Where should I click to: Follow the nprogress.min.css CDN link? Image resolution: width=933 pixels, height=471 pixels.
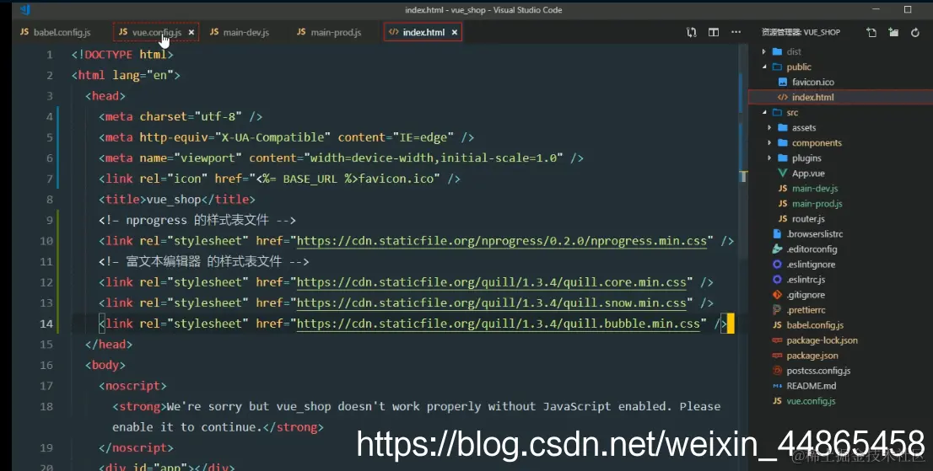502,240
